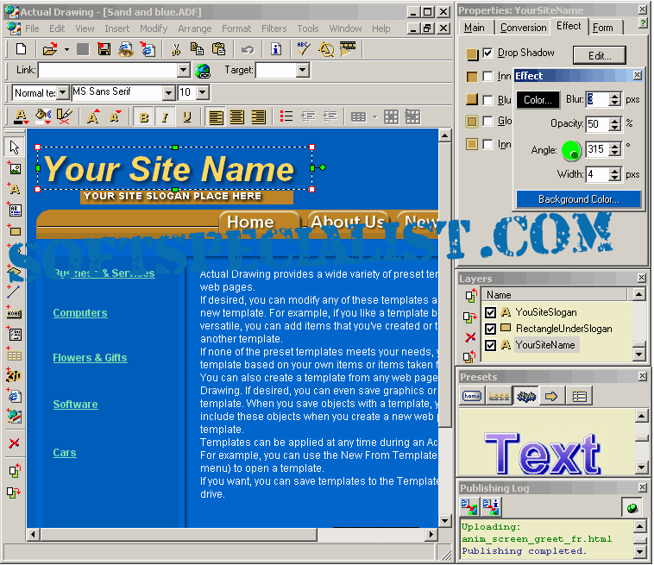
Task: Expand the font size dropdown
Action: [202, 92]
